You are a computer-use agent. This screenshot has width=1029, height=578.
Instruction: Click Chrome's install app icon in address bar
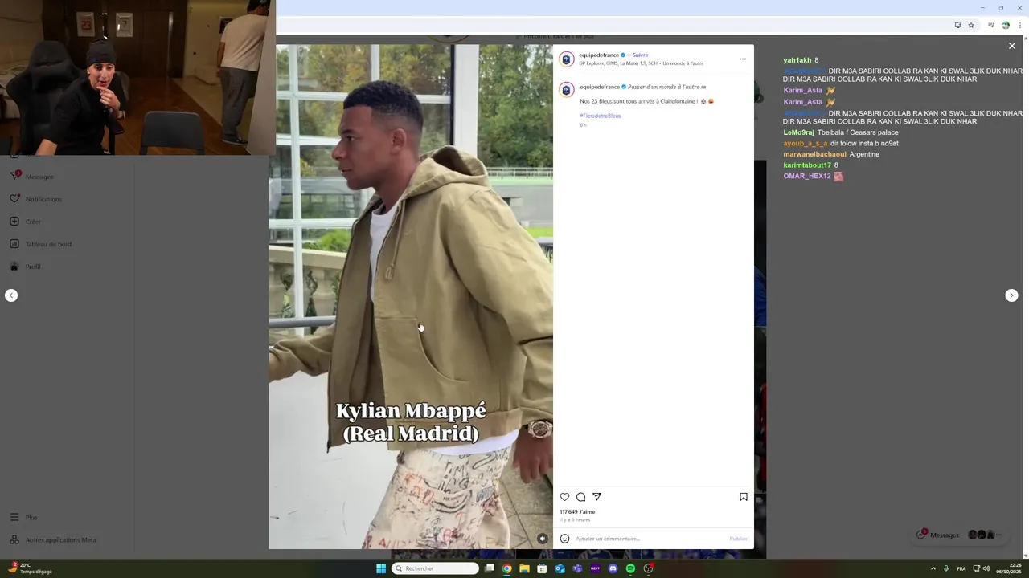[957, 25]
